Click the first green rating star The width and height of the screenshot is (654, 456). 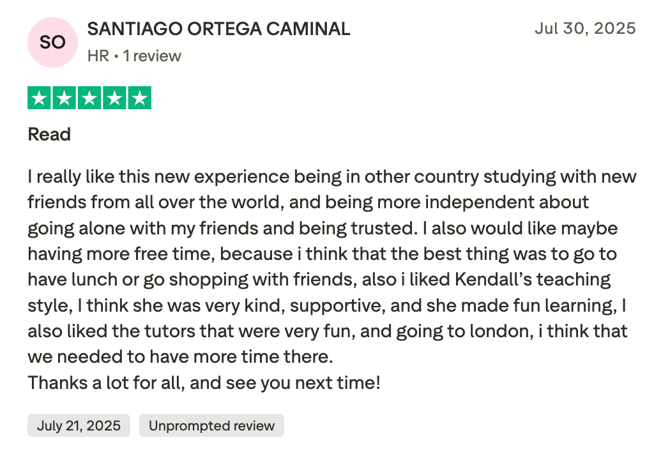(x=39, y=98)
